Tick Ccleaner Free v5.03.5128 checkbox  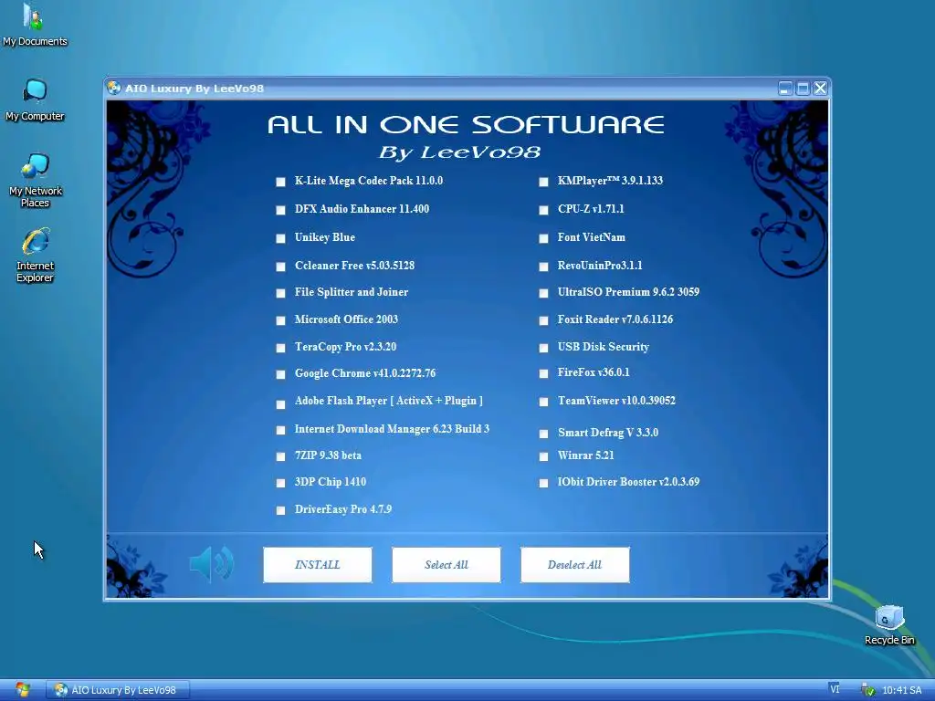pos(281,267)
